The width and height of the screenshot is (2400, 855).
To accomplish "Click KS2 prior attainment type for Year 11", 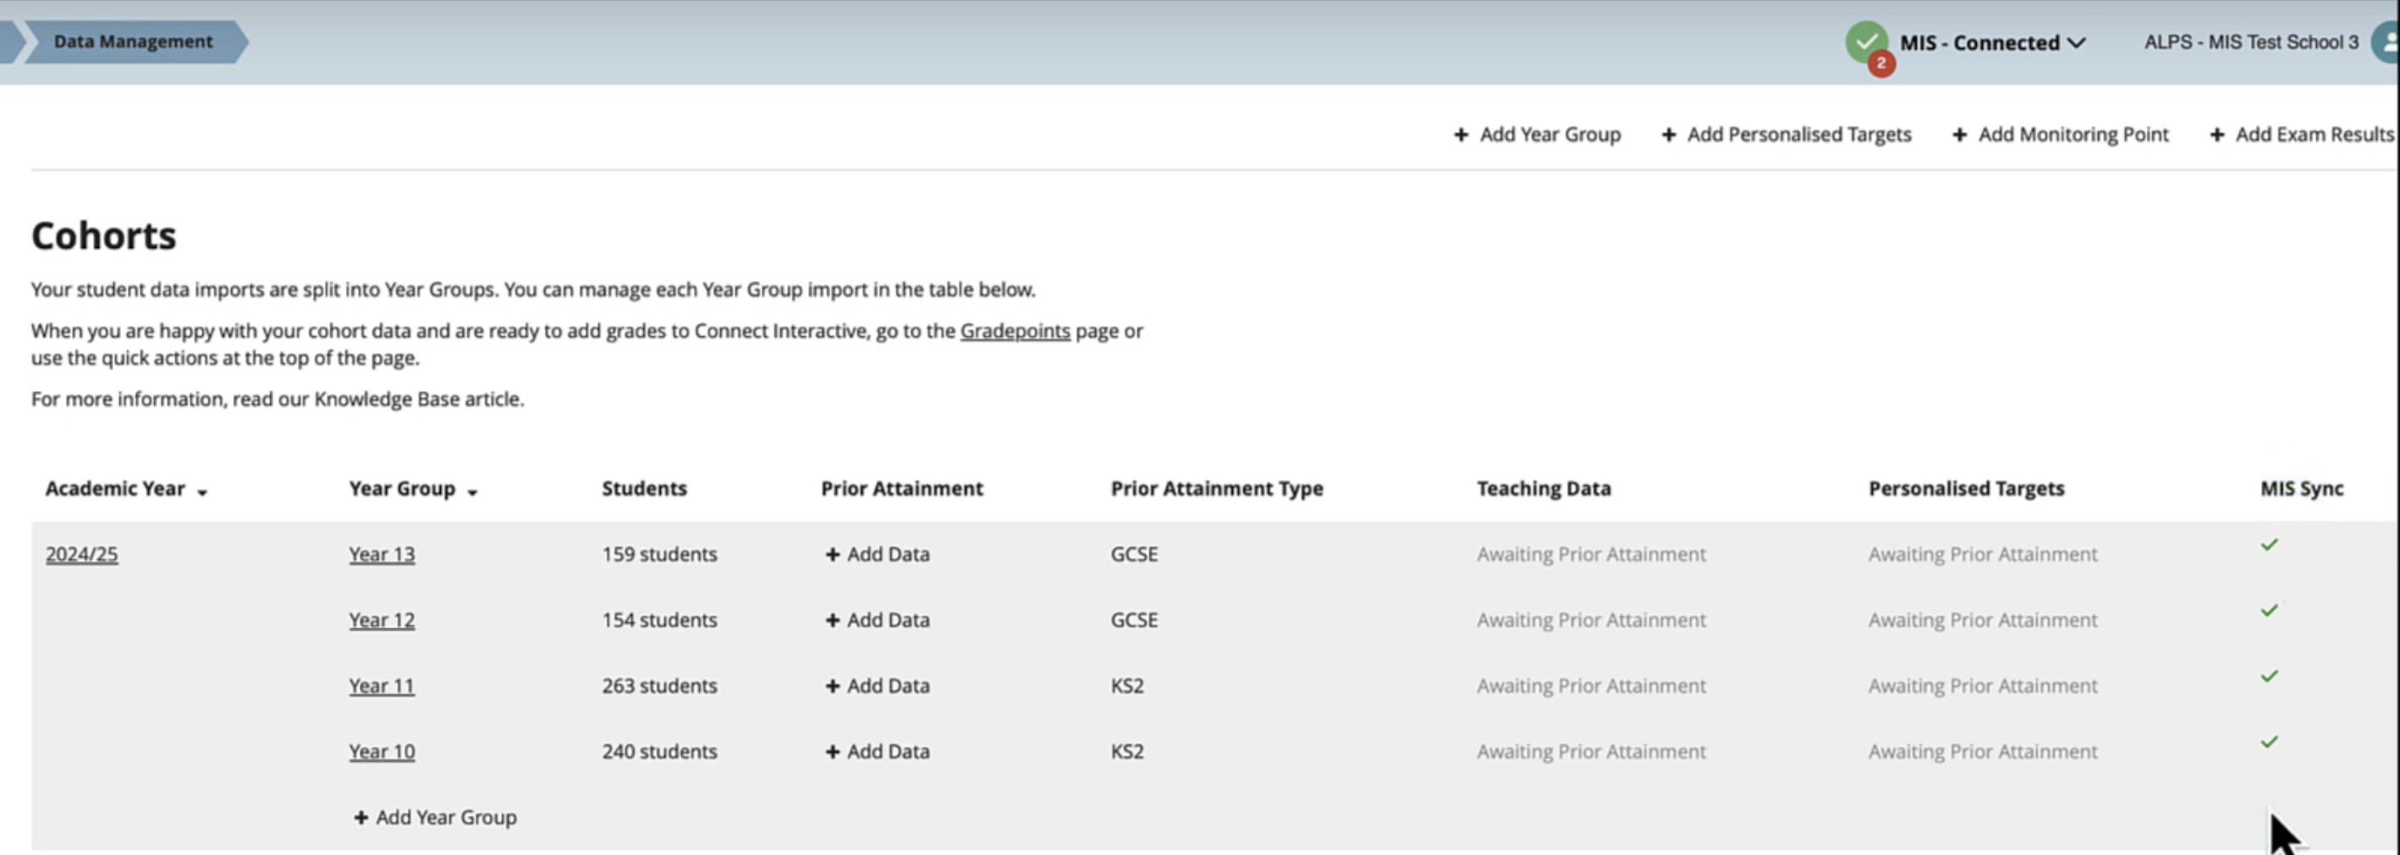I will (1127, 686).
